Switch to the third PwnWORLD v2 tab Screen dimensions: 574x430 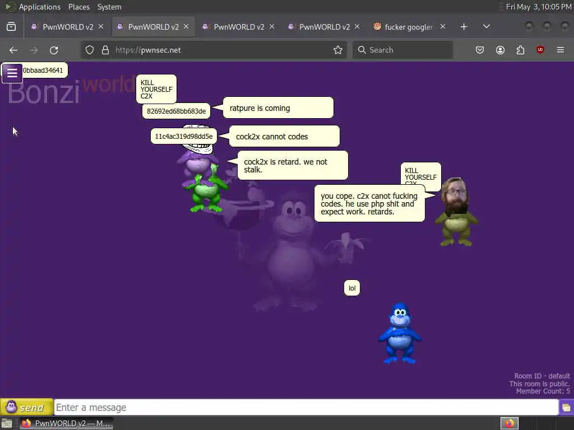pos(239,27)
